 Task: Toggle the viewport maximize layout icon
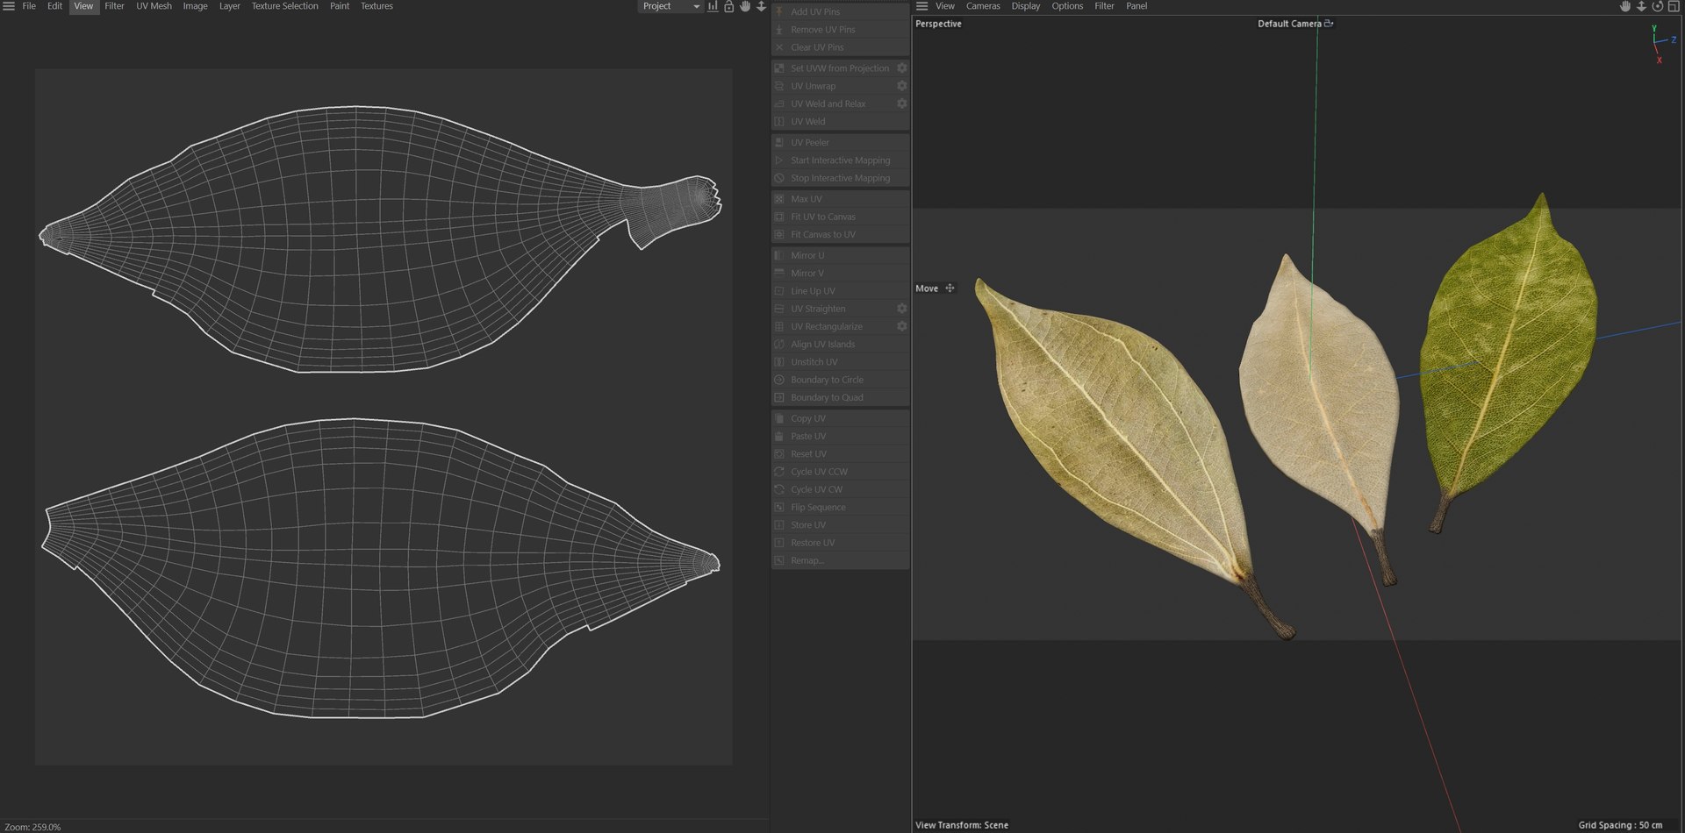(x=1674, y=6)
